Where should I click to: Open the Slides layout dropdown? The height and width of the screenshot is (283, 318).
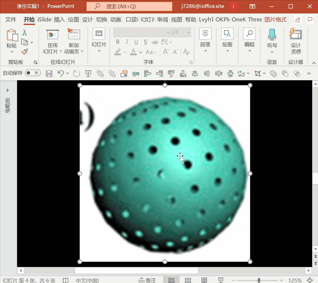point(99,41)
